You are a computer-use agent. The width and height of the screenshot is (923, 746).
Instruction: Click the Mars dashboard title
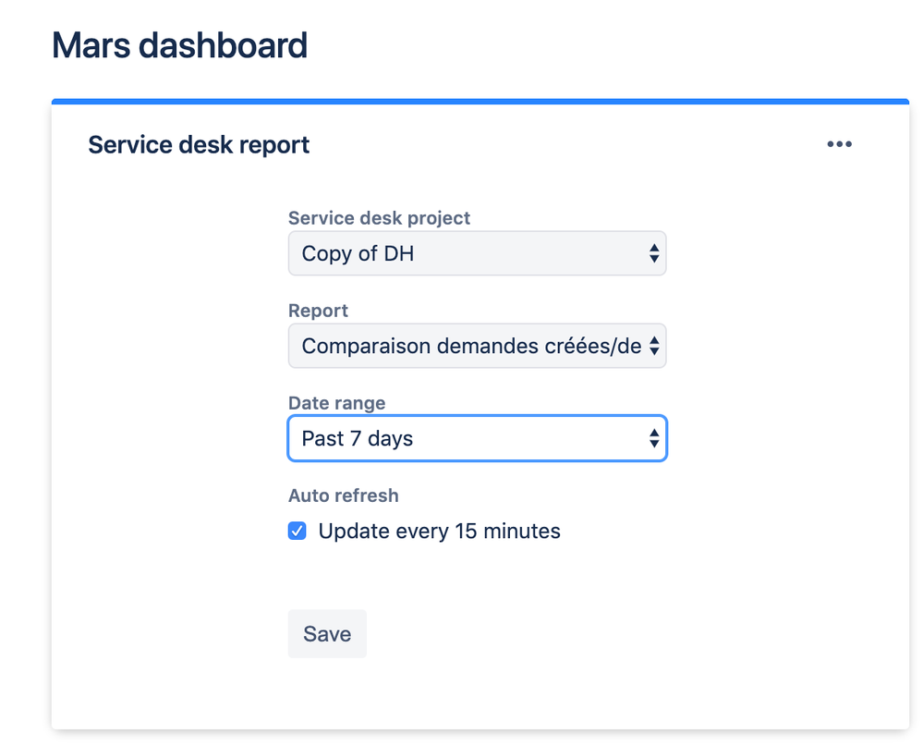(179, 45)
